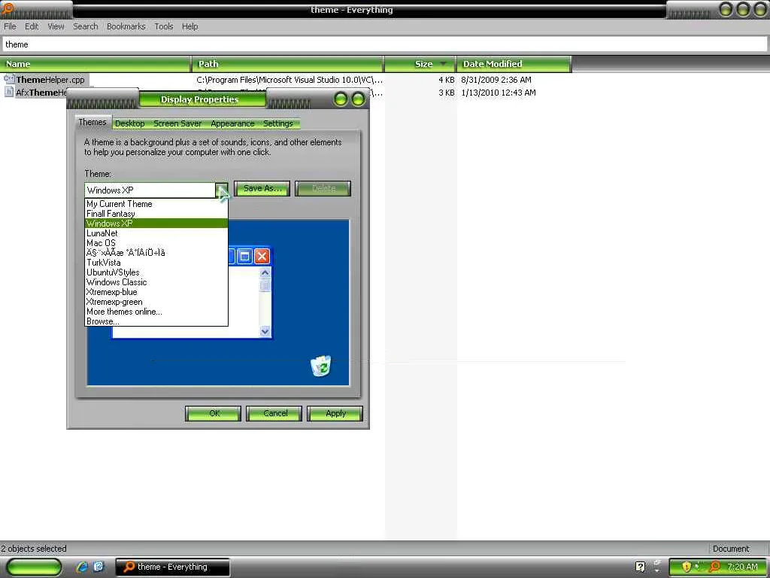The image size is (770, 578).
Task: Click the Apply button
Action: point(335,413)
